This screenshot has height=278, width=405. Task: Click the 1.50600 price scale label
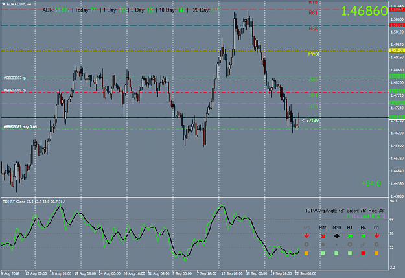pyautogui.click(x=397, y=19)
